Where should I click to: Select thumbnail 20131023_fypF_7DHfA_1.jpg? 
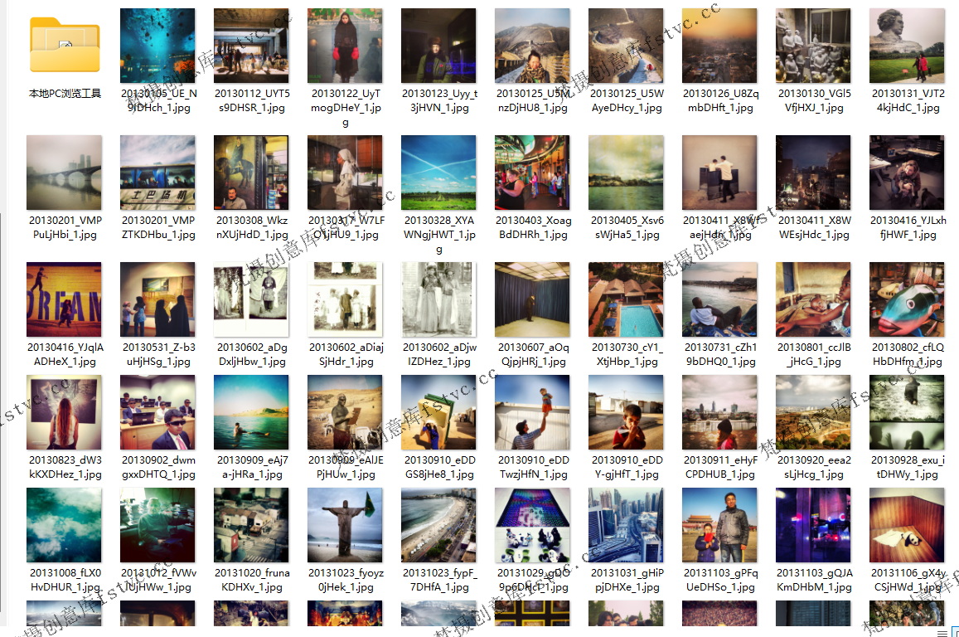coord(438,525)
